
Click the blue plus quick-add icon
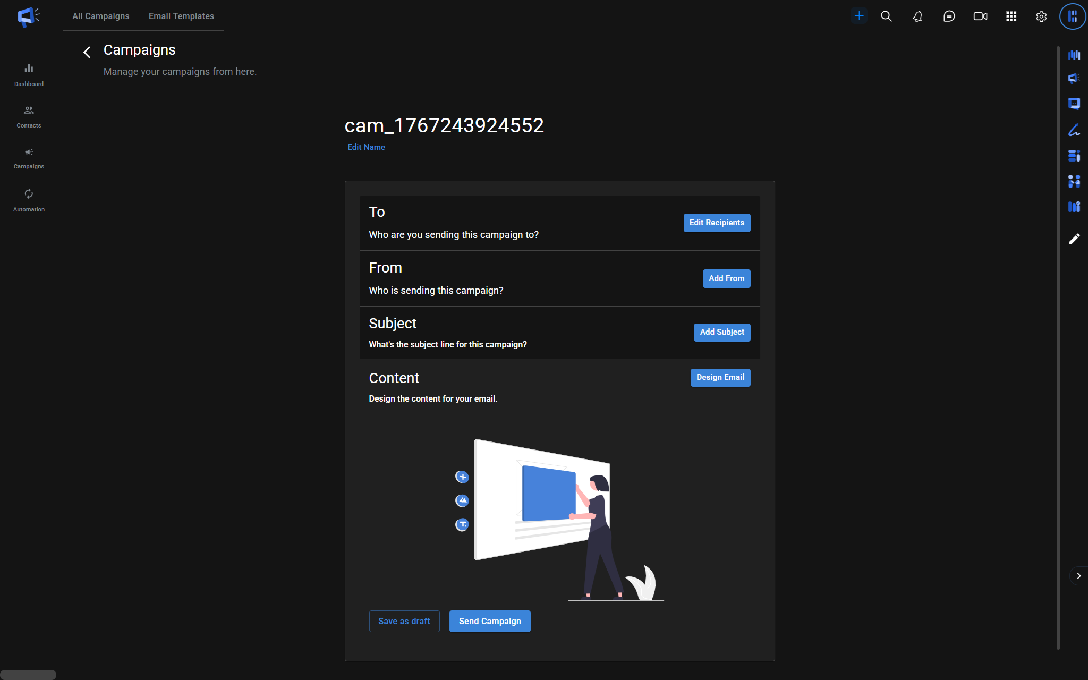(858, 16)
